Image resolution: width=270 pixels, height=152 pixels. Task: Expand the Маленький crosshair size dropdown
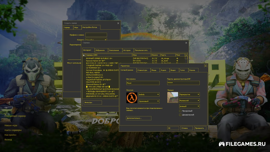click(x=189, y=101)
